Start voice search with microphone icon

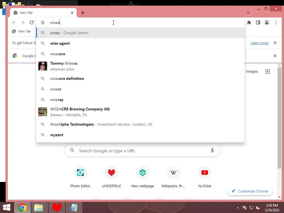(x=212, y=151)
